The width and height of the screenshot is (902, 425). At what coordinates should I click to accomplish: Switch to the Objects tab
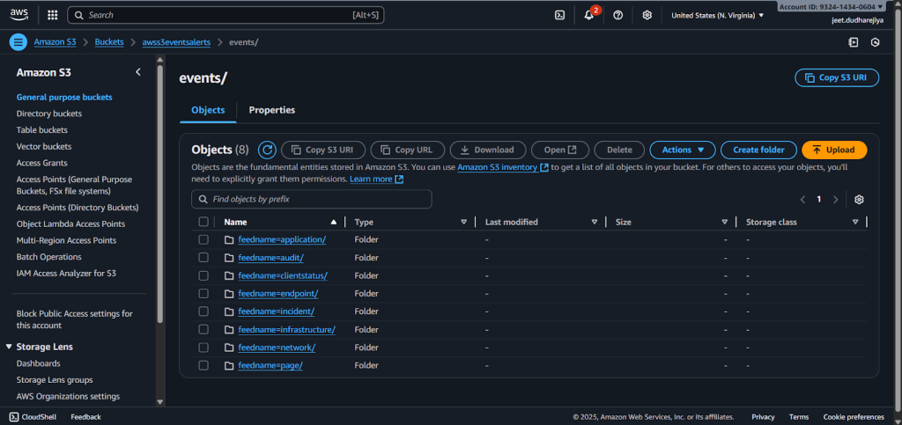click(x=208, y=110)
